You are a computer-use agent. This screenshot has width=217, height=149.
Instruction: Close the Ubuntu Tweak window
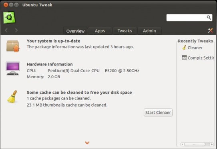point(6,5)
